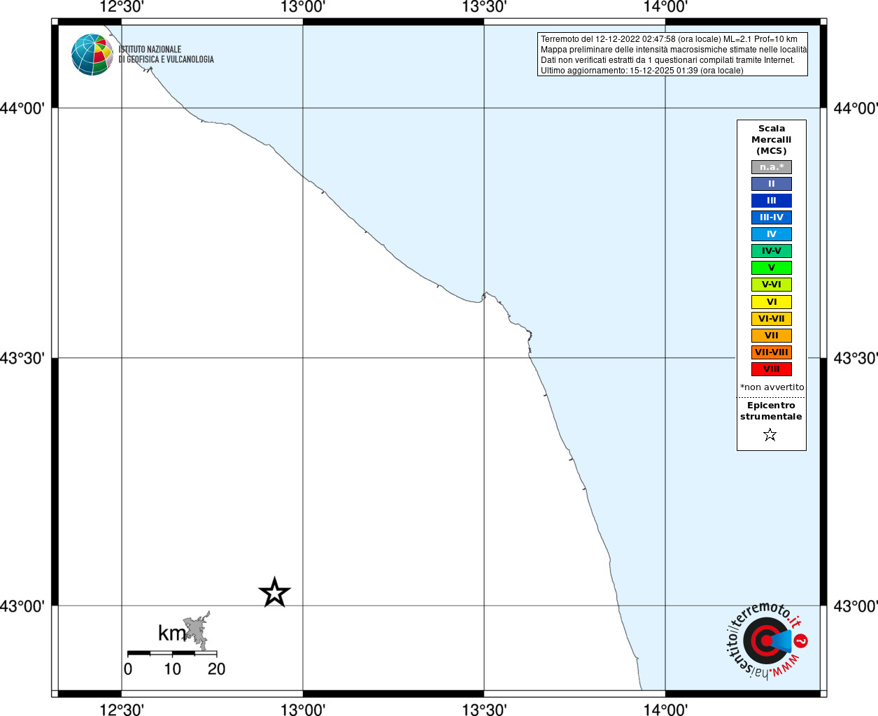Click the right 43°00' latitude label
This screenshot has width=878, height=716.
tap(856, 606)
